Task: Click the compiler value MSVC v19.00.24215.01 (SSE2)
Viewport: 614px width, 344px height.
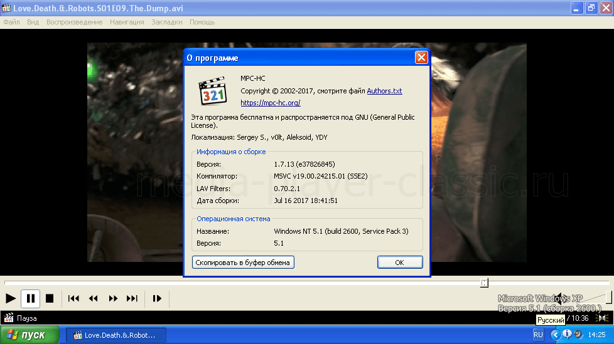Action: (x=320, y=176)
